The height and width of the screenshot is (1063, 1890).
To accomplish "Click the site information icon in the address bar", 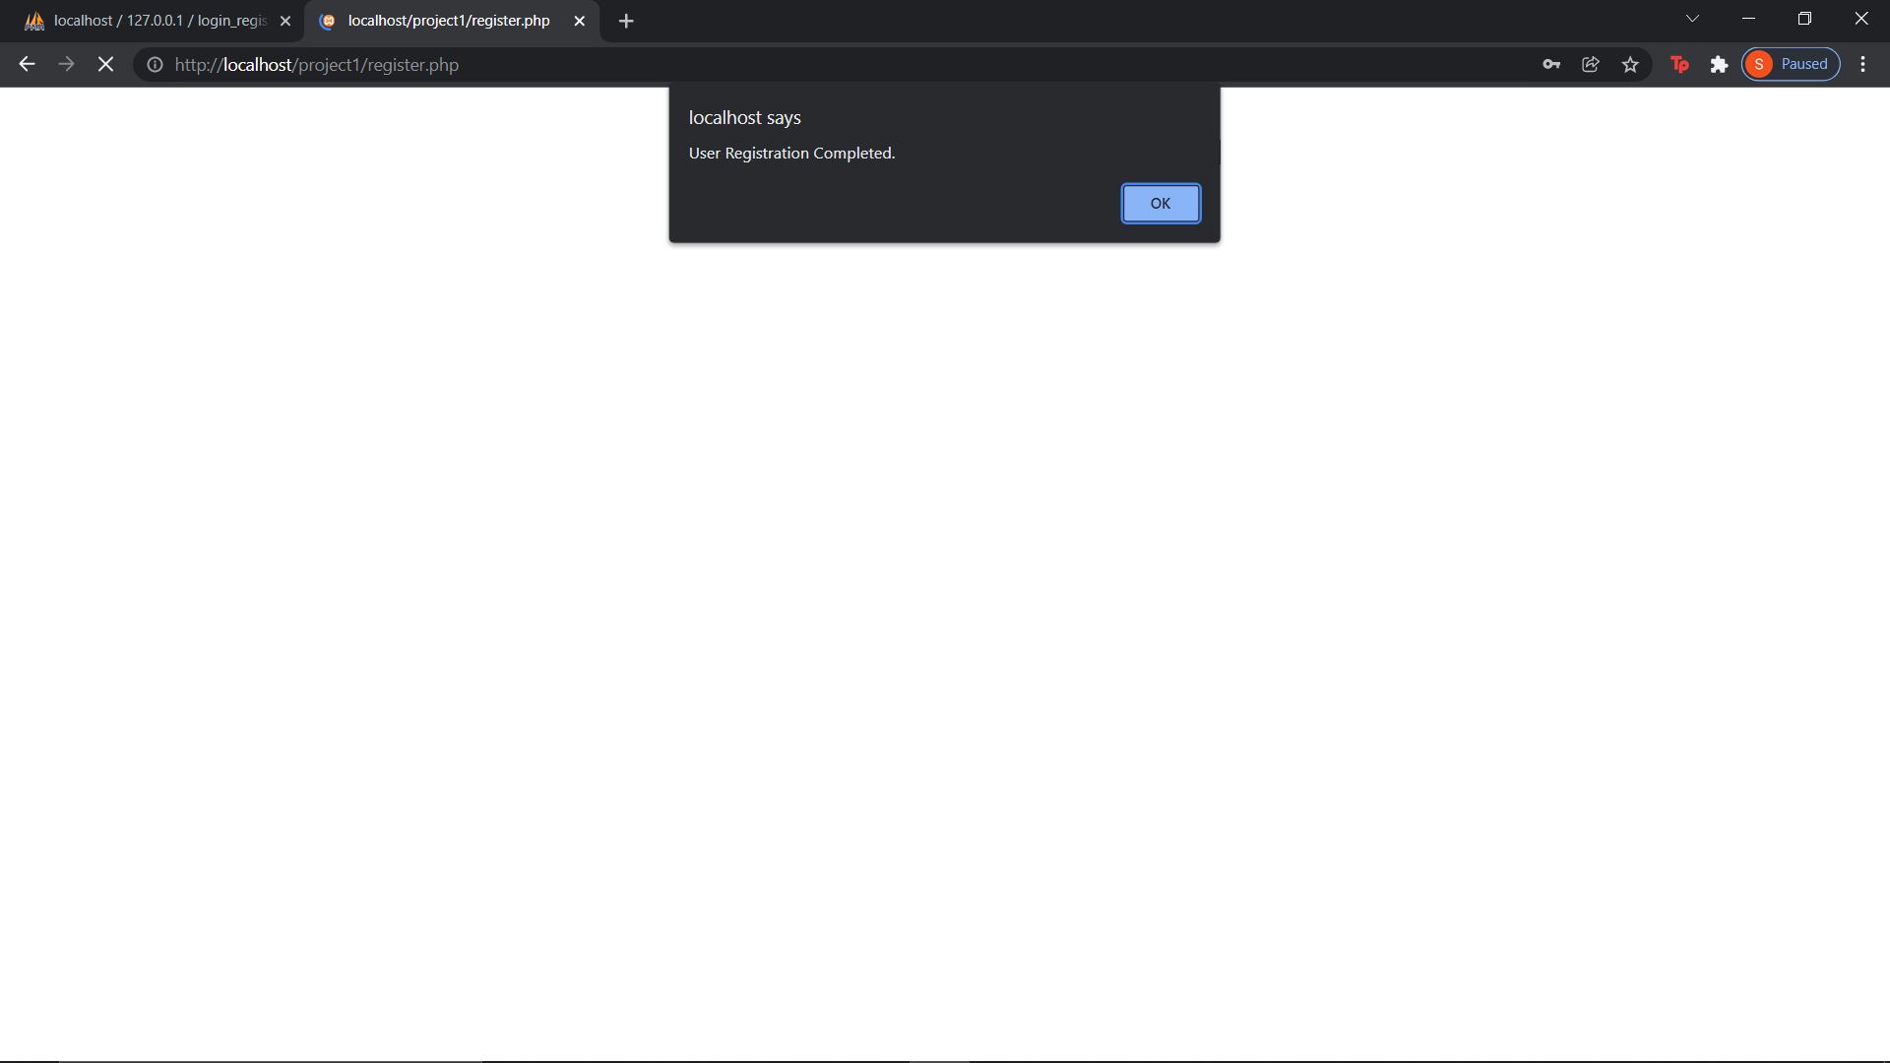I will click(x=154, y=65).
